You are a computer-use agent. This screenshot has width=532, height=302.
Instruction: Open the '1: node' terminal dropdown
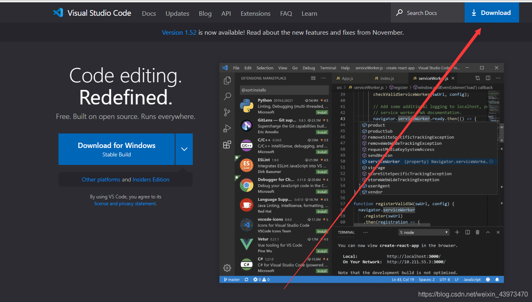coord(424,232)
